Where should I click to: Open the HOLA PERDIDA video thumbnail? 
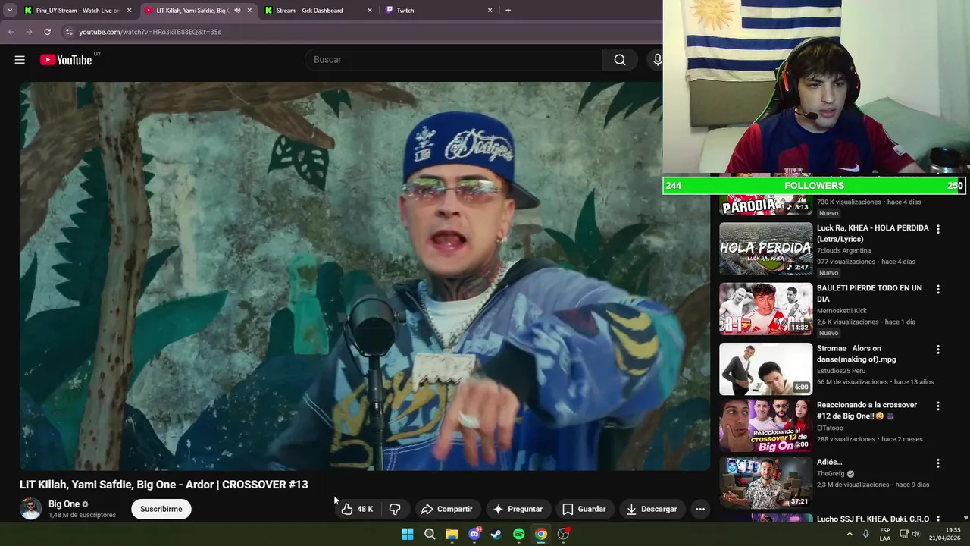click(x=765, y=249)
